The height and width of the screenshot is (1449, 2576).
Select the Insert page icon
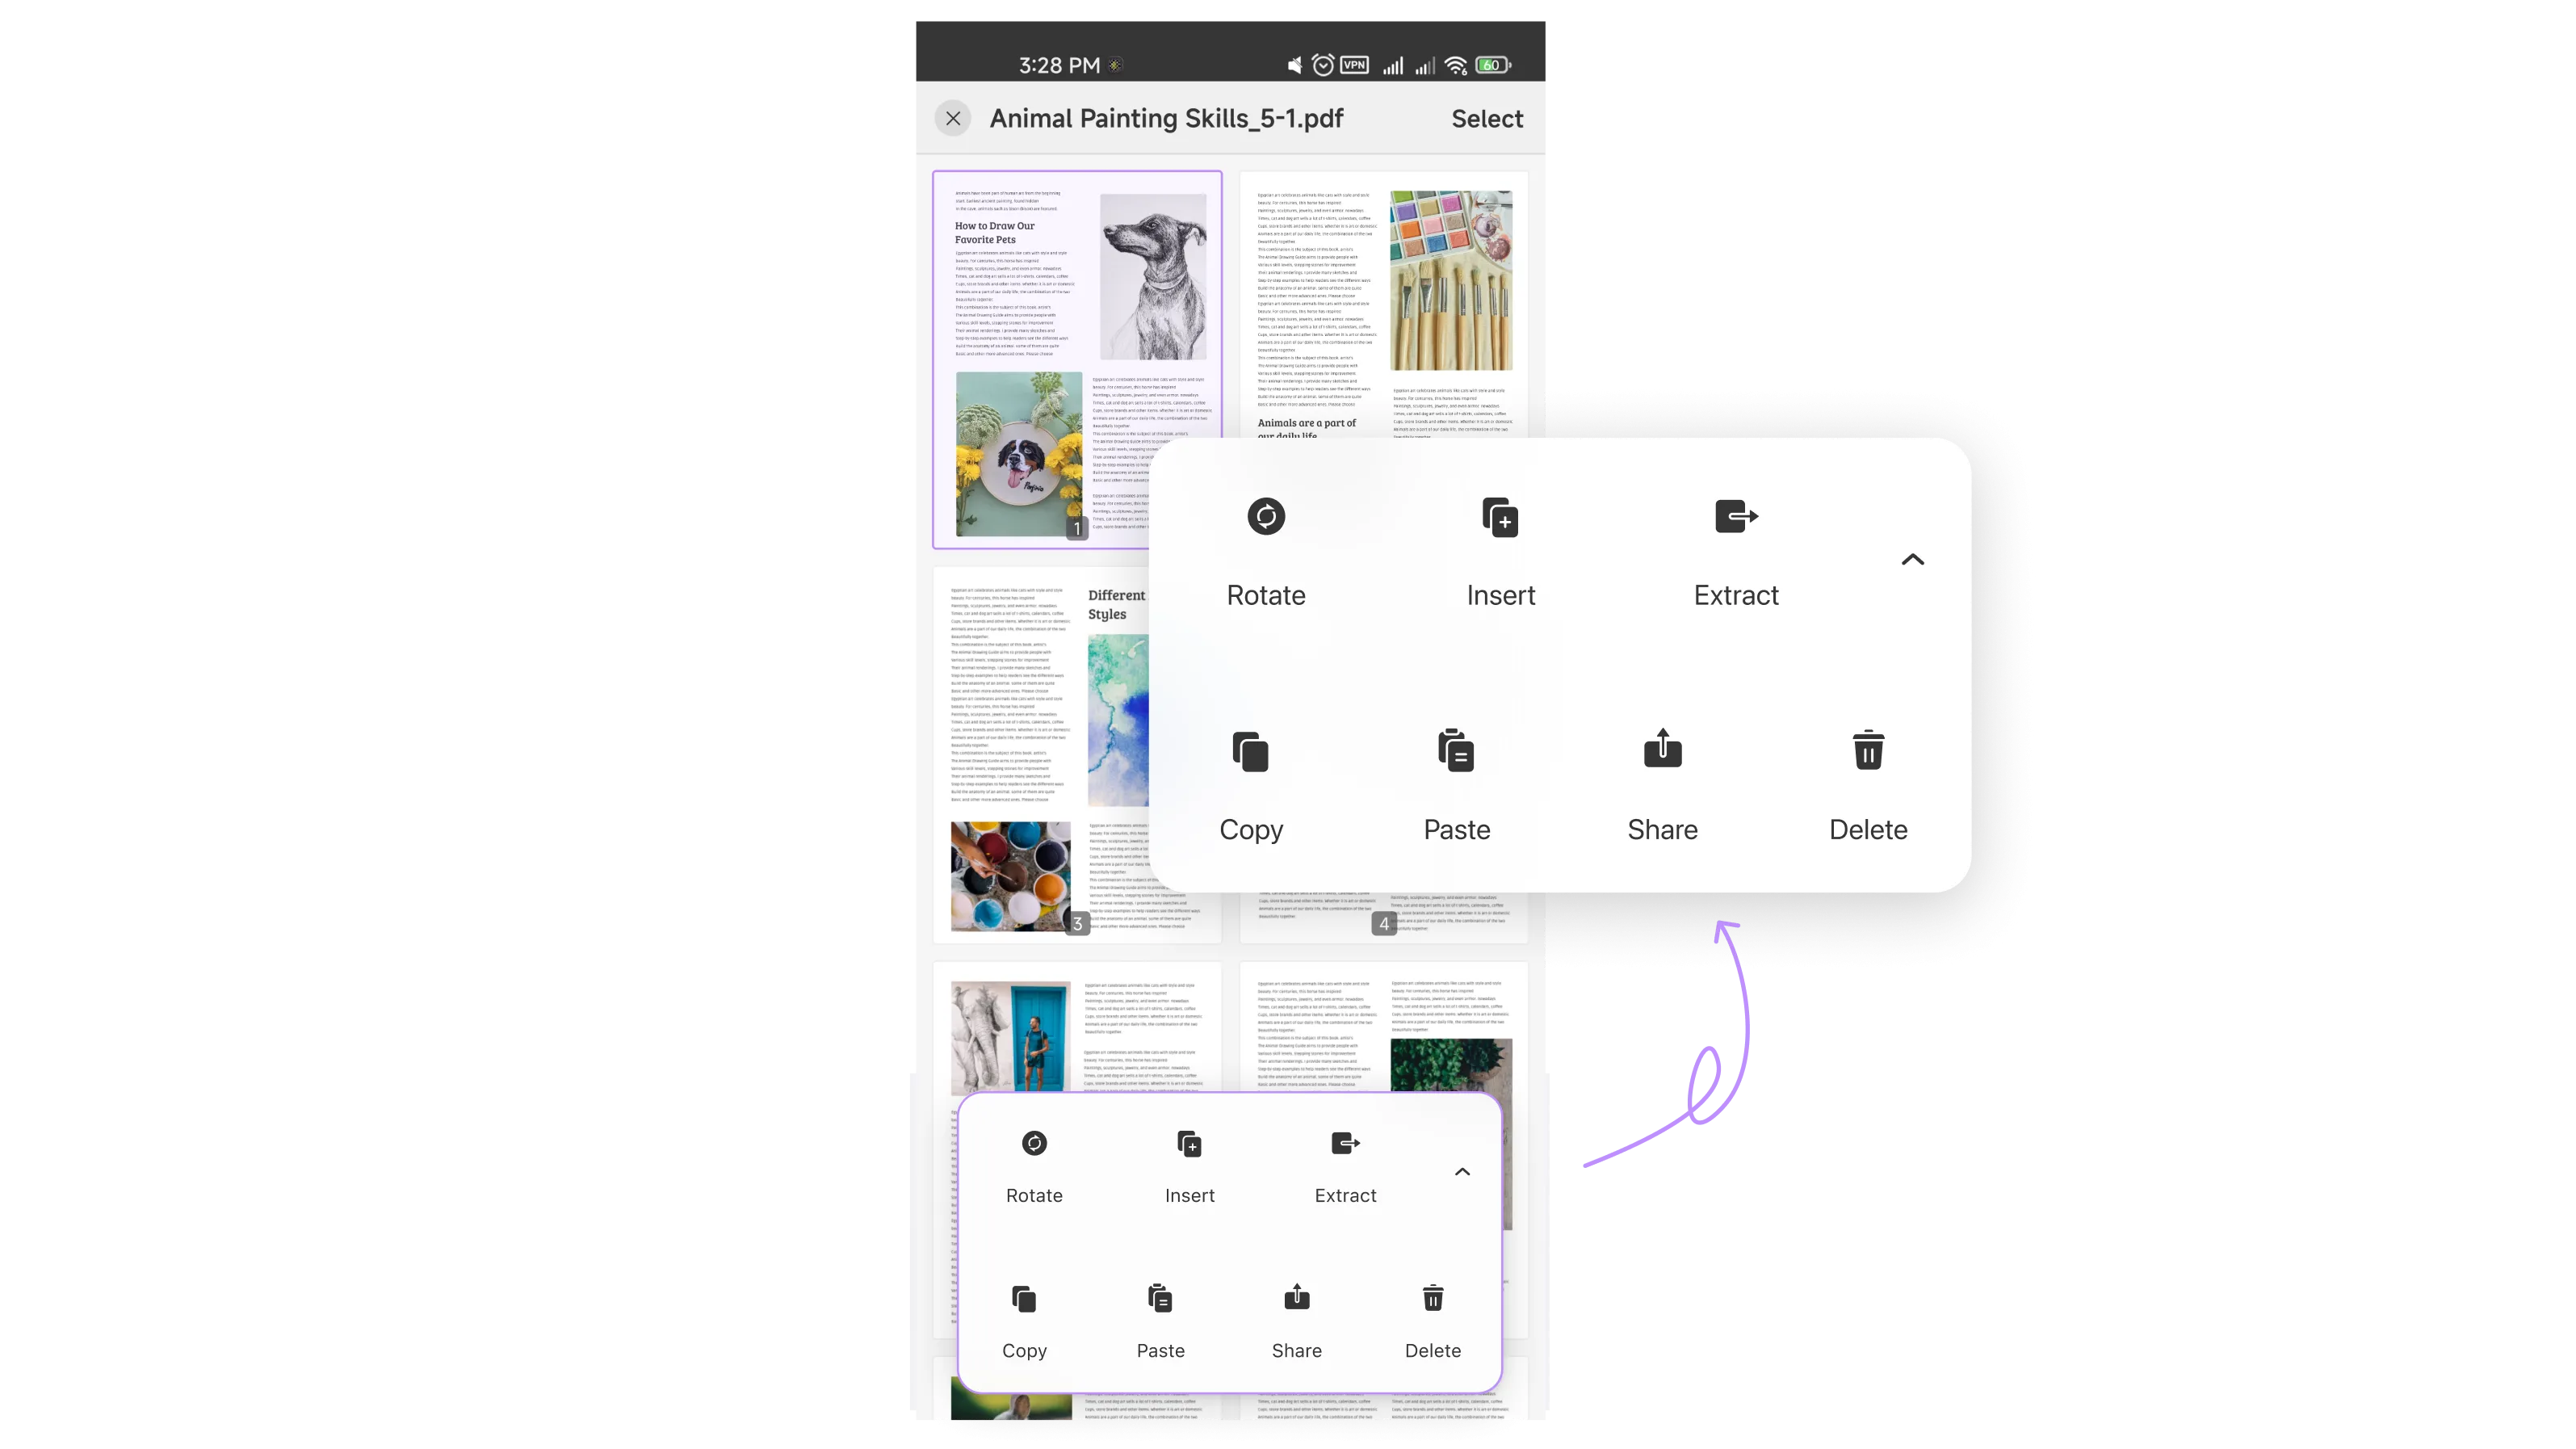click(x=1500, y=514)
